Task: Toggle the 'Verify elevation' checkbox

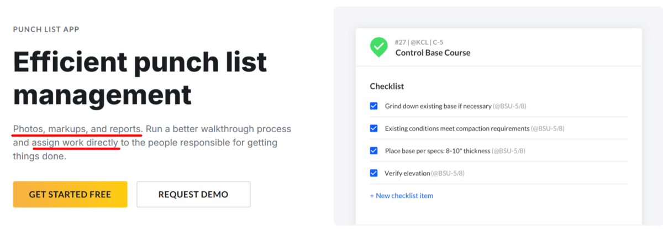Action: (x=374, y=173)
